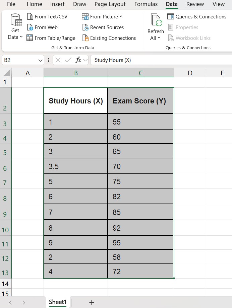Select column A header
This screenshot has height=308, width=232.
tap(27, 73)
